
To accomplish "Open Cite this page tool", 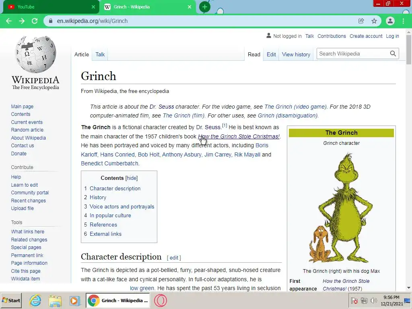I will [26, 271].
